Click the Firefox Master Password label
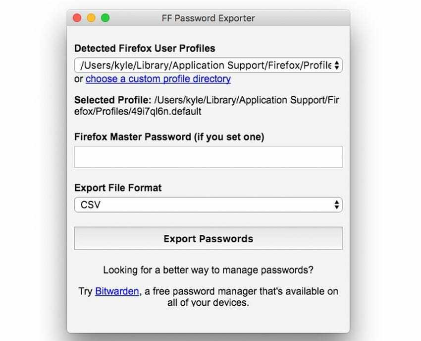The width and height of the screenshot is (421, 341). coord(169,136)
